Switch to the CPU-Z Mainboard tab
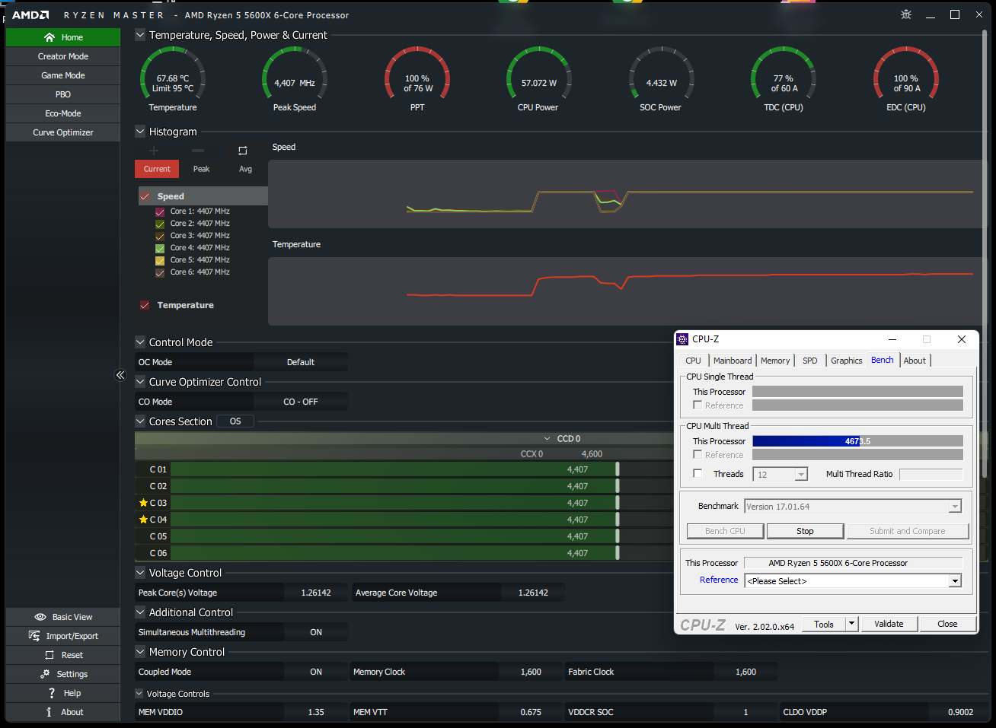Screen dimensions: 996x728 pyautogui.click(x=733, y=361)
